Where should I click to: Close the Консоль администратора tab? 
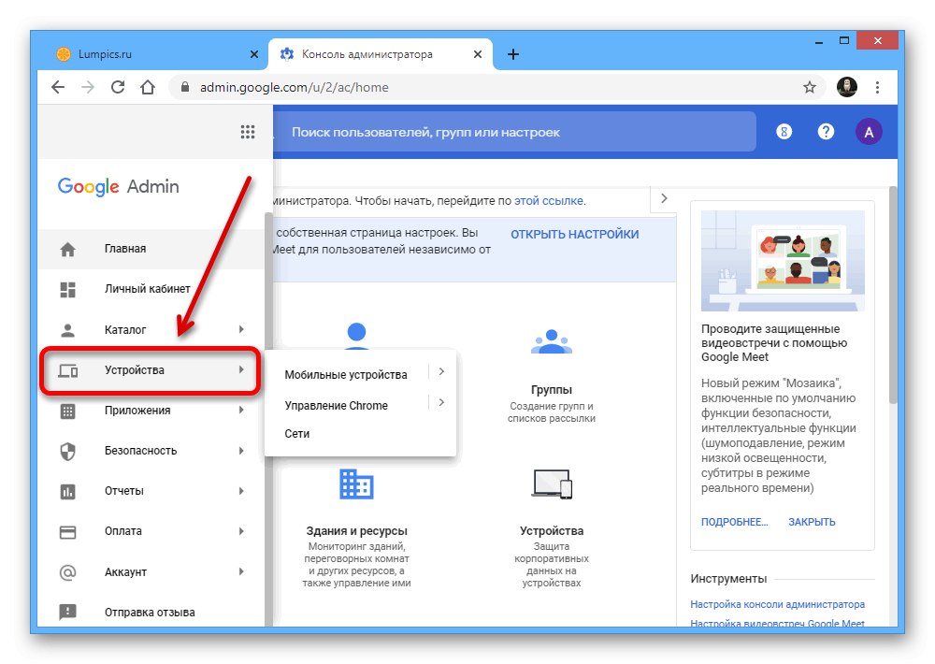click(x=478, y=54)
